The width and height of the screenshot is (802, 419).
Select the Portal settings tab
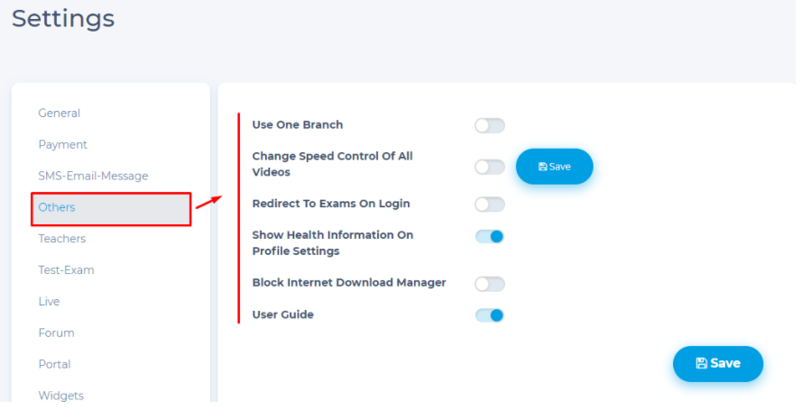[x=54, y=365]
